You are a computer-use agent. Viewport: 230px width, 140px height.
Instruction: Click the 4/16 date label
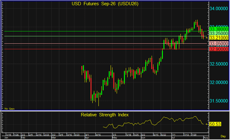pyautogui.click(x=98, y=135)
